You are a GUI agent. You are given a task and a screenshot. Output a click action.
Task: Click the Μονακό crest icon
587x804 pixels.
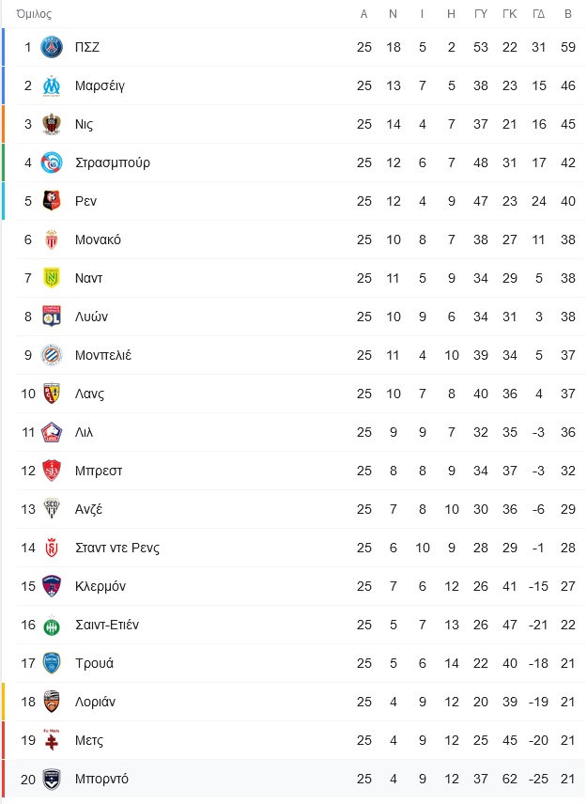pos(52,240)
